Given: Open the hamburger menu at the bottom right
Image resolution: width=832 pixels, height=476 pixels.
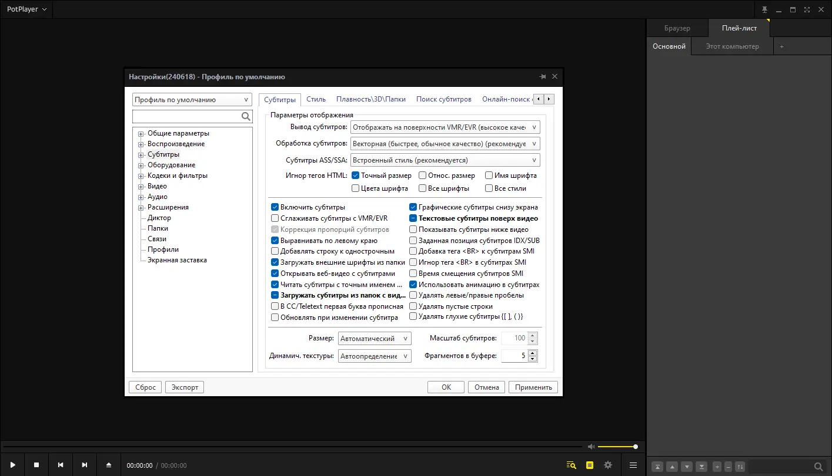Looking at the screenshot, I should click(x=633, y=465).
